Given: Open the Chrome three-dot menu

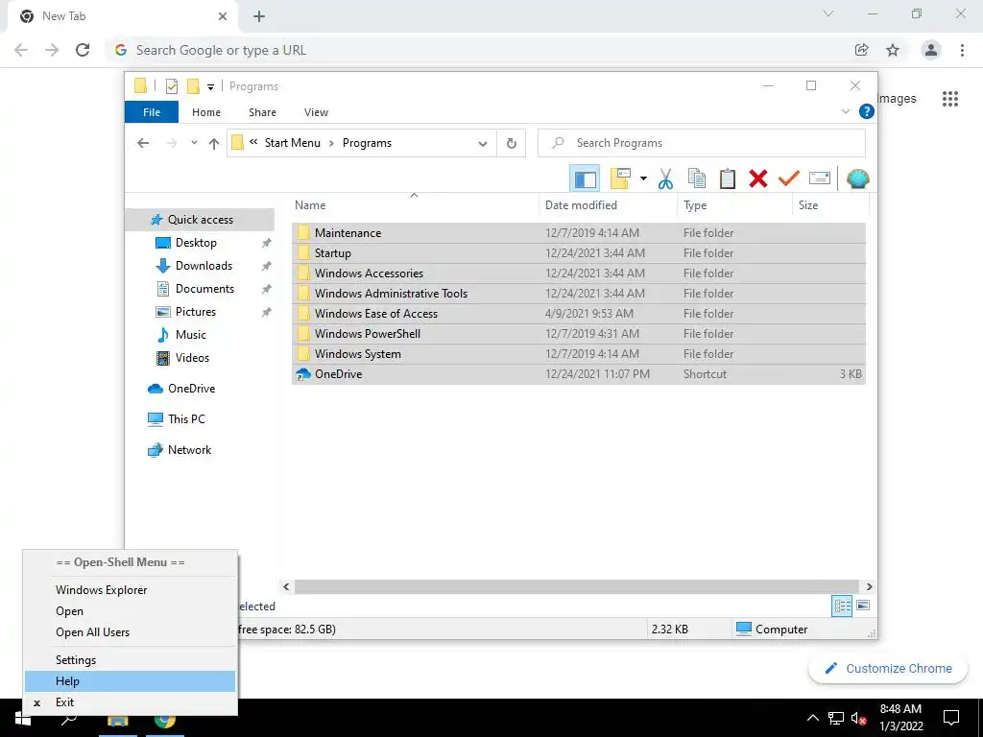Looking at the screenshot, I should (962, 50).
